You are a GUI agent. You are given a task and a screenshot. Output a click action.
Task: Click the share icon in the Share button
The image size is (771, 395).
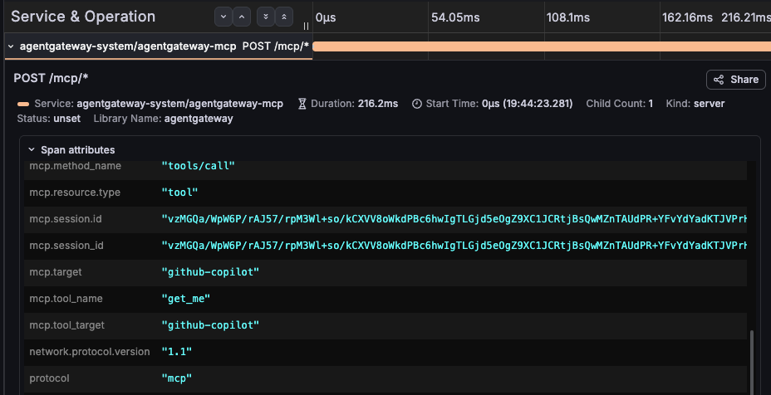click(x=719, y=80)
